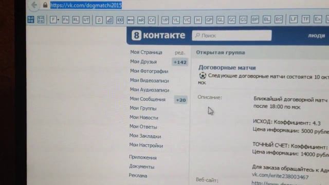
Task: Click the browser back arrow button
Action: tap(34, 5)
